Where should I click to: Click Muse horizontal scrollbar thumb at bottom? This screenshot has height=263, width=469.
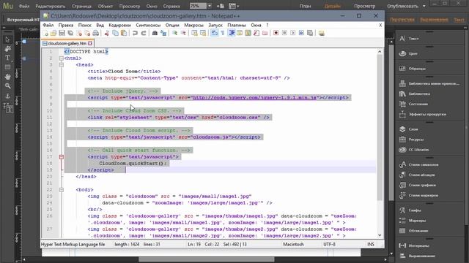[x=207, y=259]
